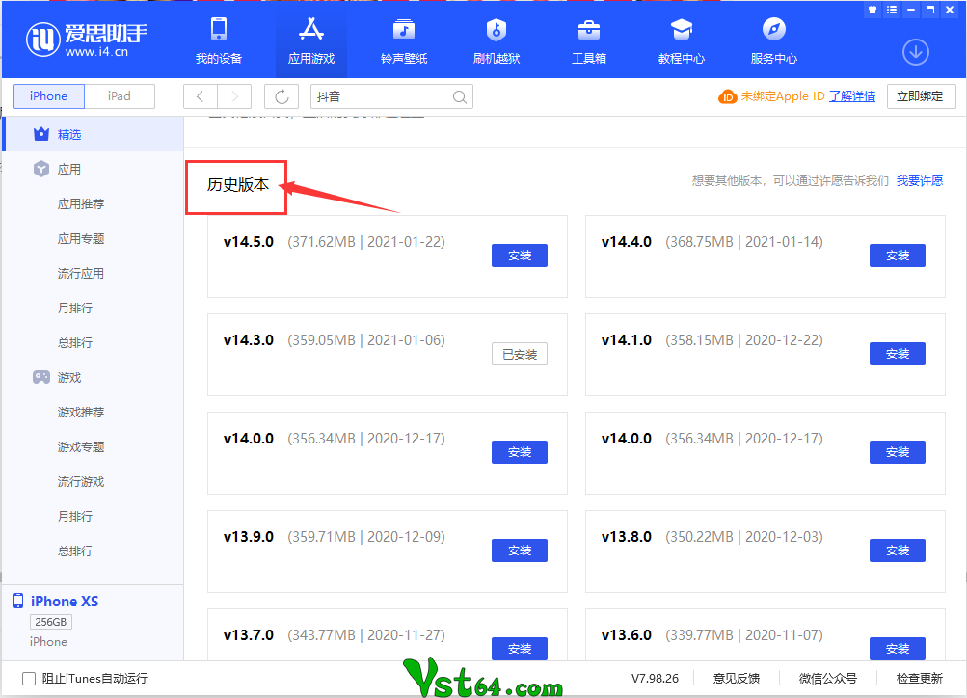Open 意见反馈 in status bar
The height and width of the screenshot is (698, 967).
(737, 679)
